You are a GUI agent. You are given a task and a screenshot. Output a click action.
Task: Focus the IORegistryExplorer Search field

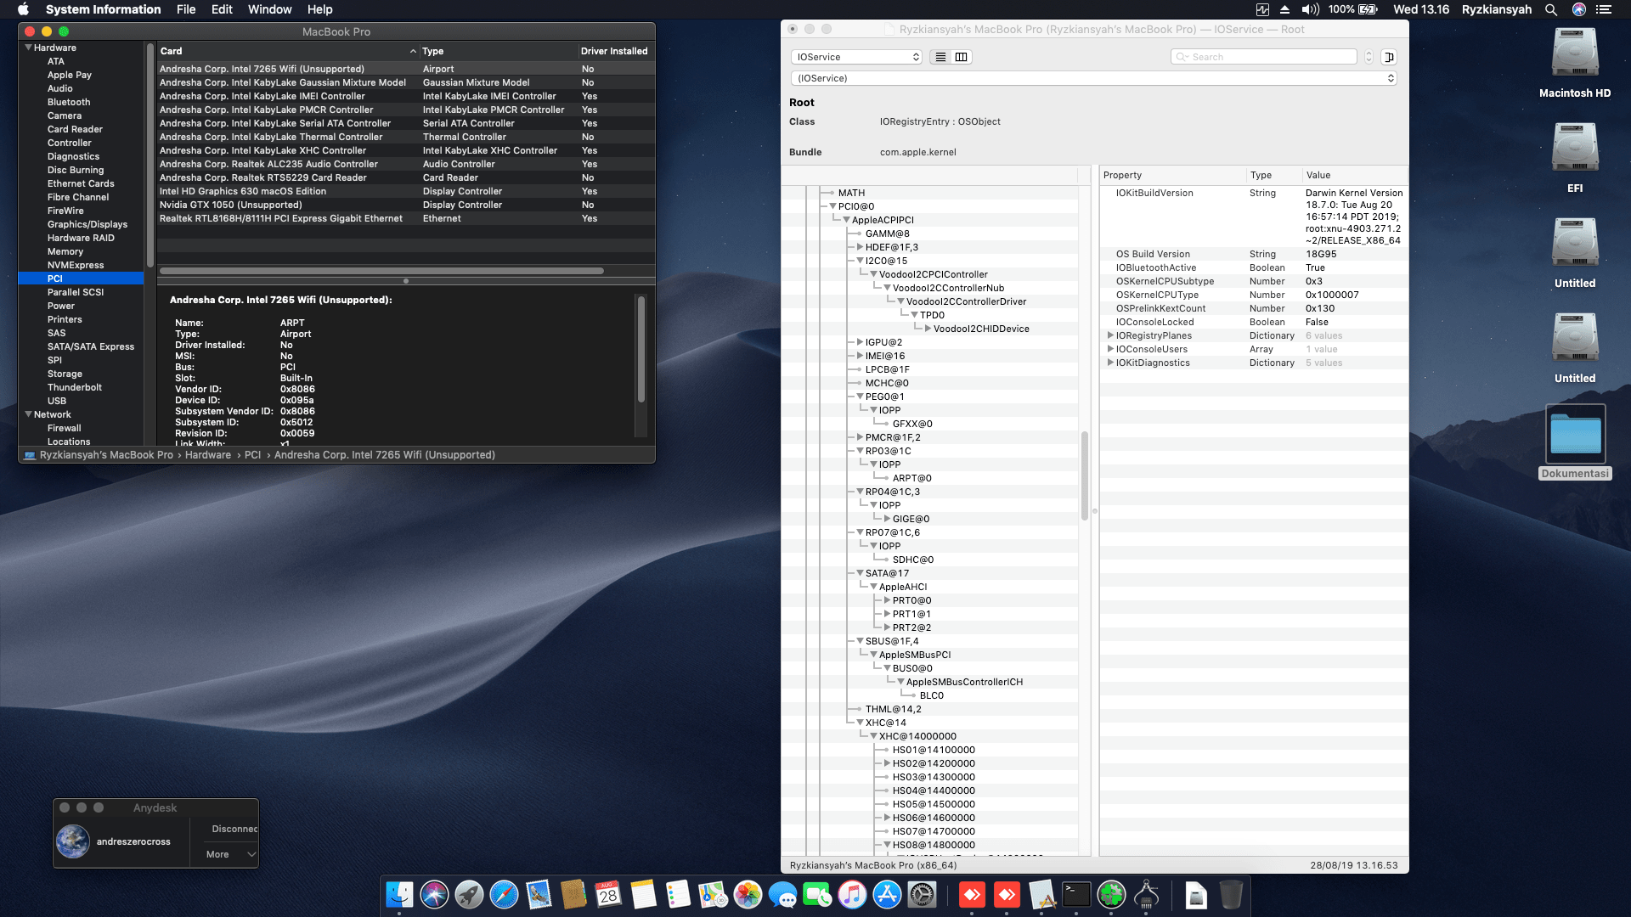click(1264, 57)
